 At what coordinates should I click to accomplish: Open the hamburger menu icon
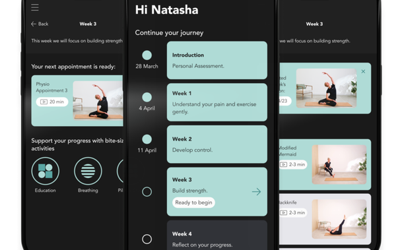pyautogui.click(x=35, y=7)
